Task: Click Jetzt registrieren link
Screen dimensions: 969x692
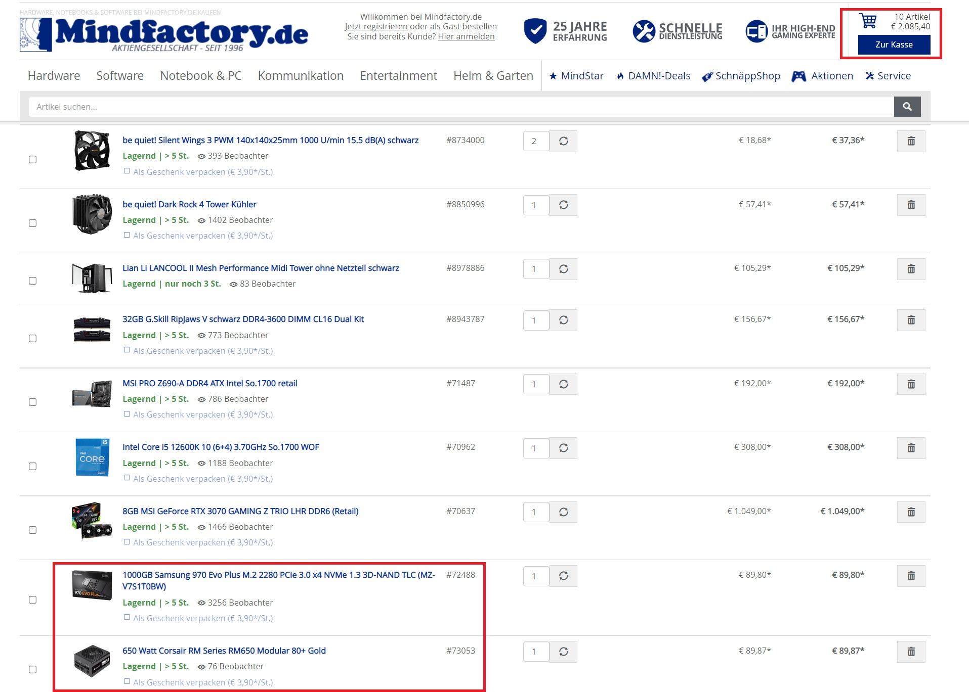Action: point(376,26)
